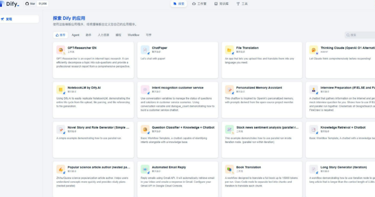Viewport: 375px width, 197px height.
Task: Click the Dify logo
Action: pyautogui.click(x=10, y=4)
